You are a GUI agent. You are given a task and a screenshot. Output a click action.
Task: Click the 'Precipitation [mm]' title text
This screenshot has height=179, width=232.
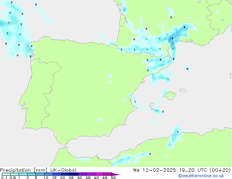tap(24, 170)
